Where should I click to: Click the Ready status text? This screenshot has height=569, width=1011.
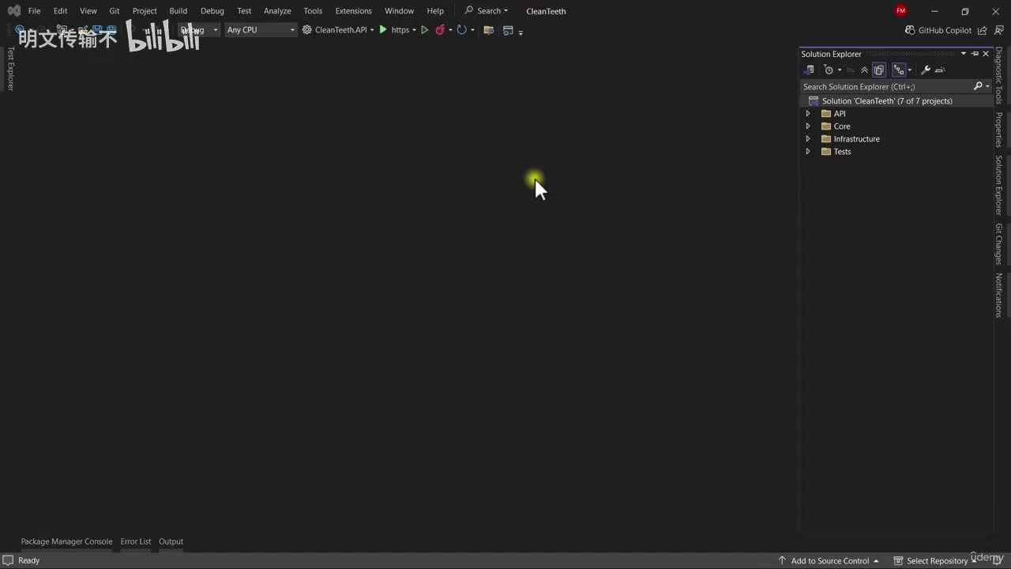pyautogui.click(x=28, y=560)
